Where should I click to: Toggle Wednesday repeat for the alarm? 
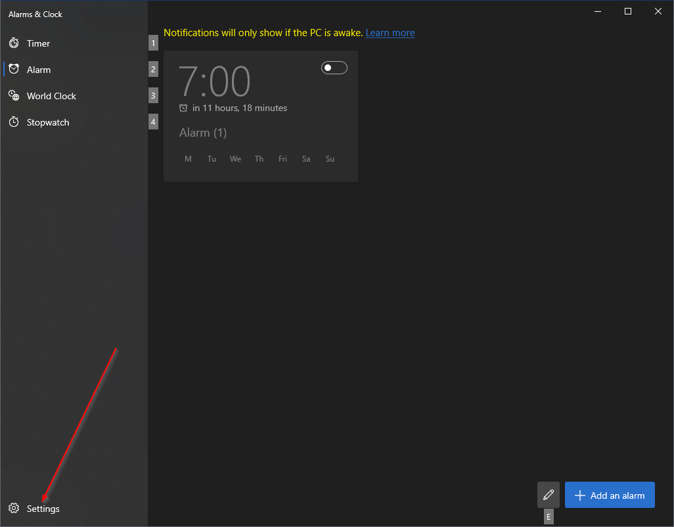(x=235, y=158)
